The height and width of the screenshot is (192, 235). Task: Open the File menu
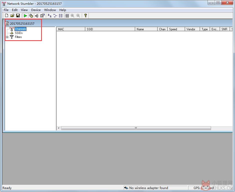6,10
